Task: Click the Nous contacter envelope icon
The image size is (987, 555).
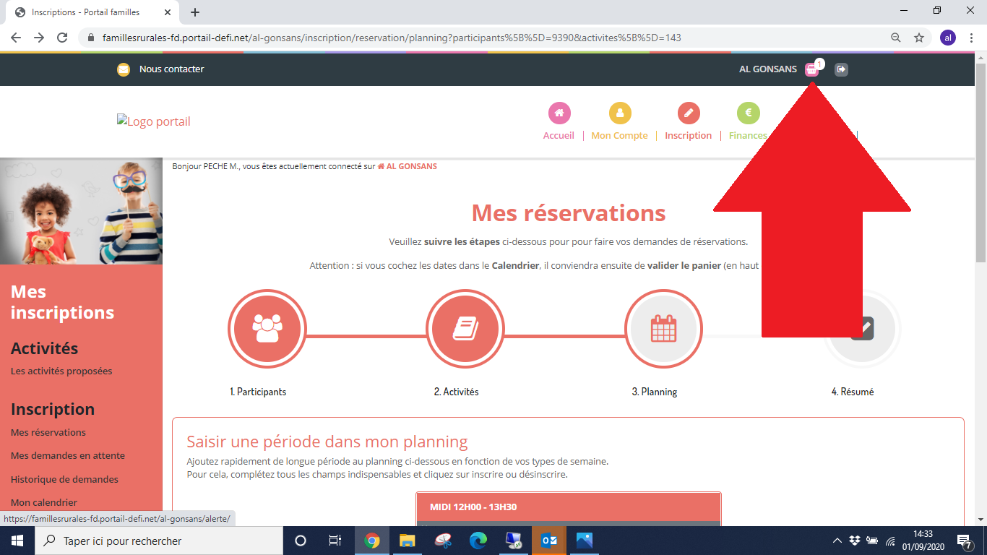Action: [124, 69]
